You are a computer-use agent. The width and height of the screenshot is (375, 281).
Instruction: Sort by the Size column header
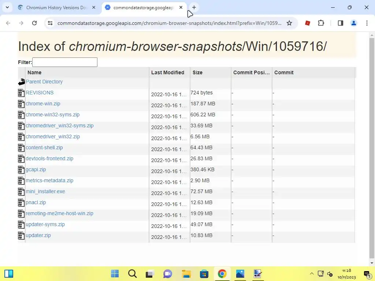(x=211, y=72)
